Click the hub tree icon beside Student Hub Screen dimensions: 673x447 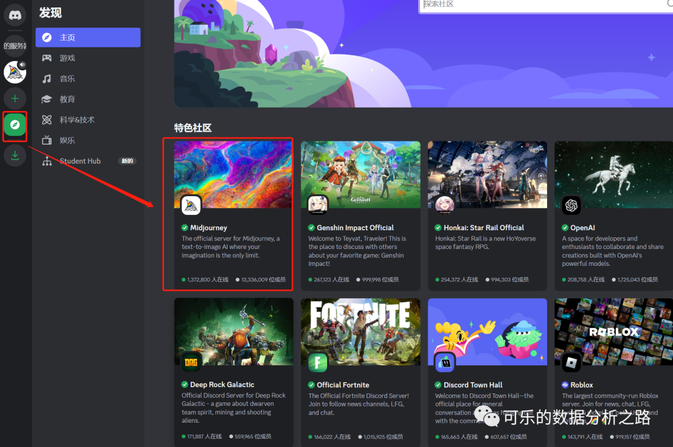coord(47,161)
